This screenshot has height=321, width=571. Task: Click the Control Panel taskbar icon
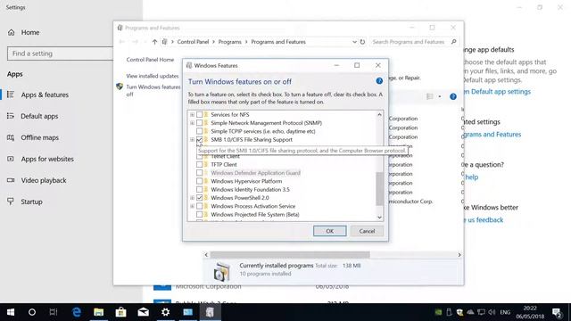point(188,312)
